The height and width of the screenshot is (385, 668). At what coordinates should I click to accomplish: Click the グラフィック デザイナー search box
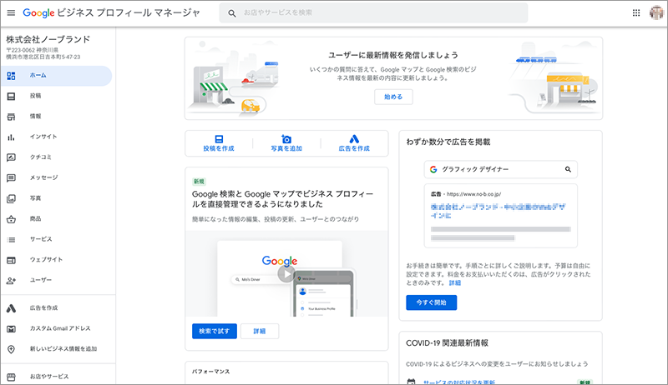tap(500, 169)
